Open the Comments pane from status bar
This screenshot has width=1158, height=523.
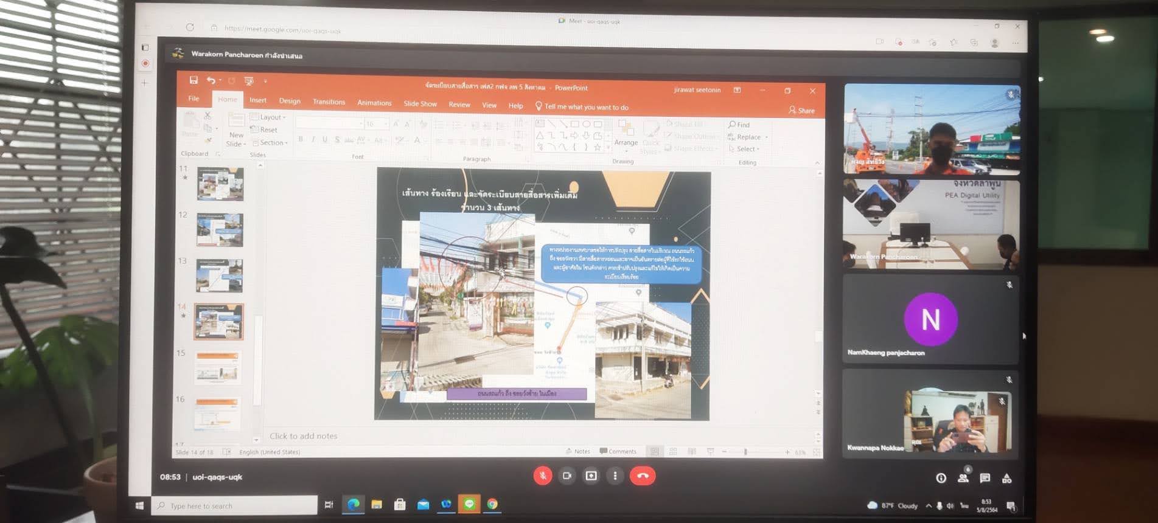click(x=618, y=451)
